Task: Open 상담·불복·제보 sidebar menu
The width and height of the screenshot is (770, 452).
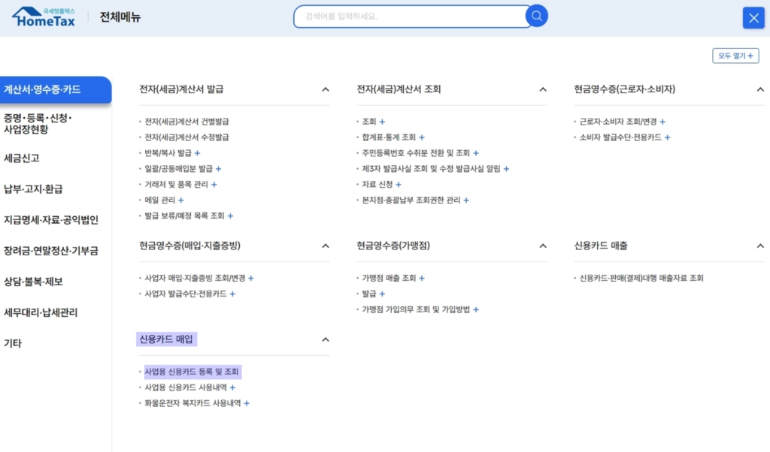Action: 33,282
